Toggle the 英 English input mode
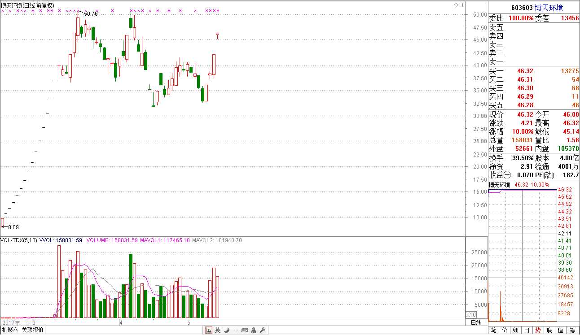This screenshot has width=580, height=335. tap(218, 330)
